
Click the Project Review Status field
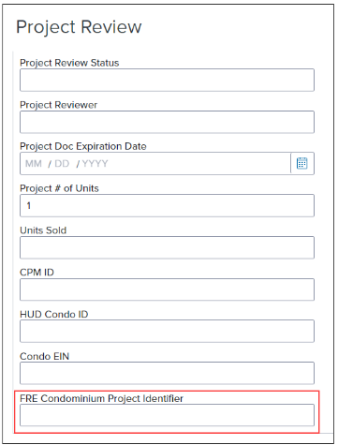(x=167, y=81)
